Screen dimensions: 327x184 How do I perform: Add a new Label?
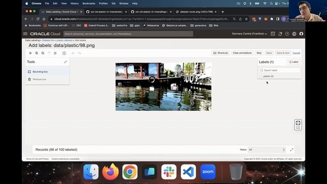pyautogui.click(x=294, y=62)
